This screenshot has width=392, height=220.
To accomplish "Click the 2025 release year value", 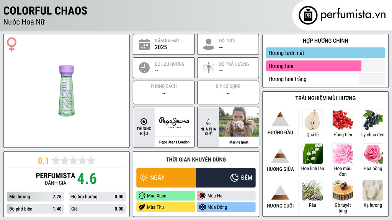I will coord(161,47).
